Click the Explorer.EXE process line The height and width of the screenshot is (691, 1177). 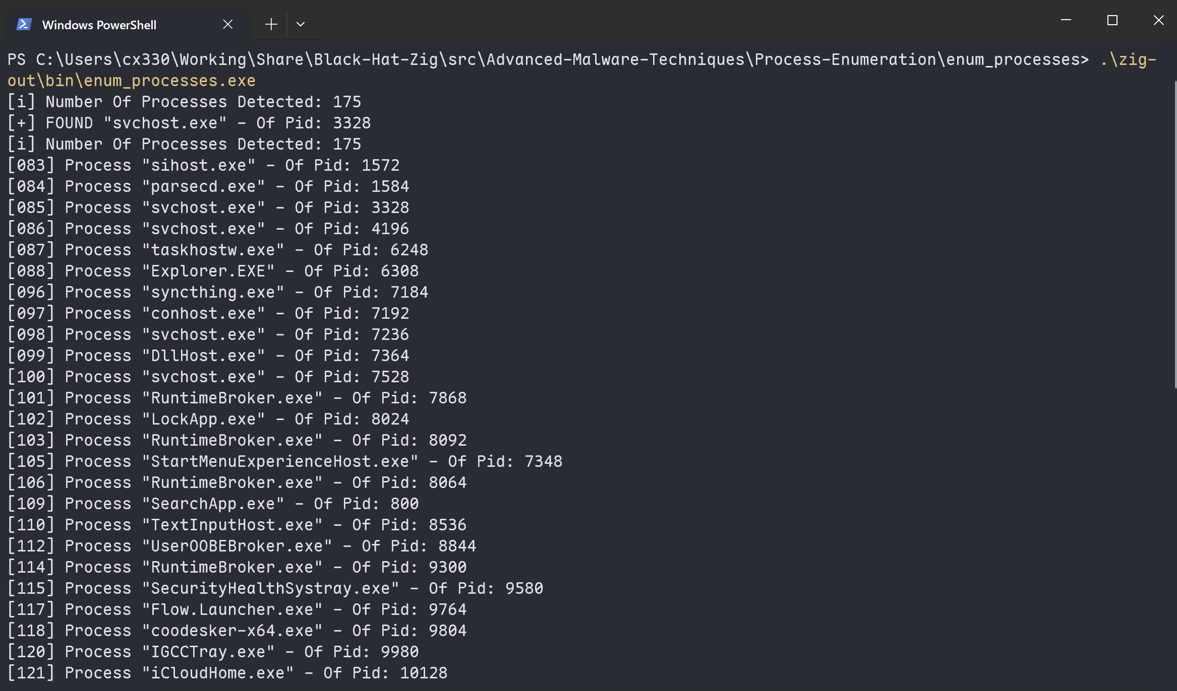pos(213,271)
